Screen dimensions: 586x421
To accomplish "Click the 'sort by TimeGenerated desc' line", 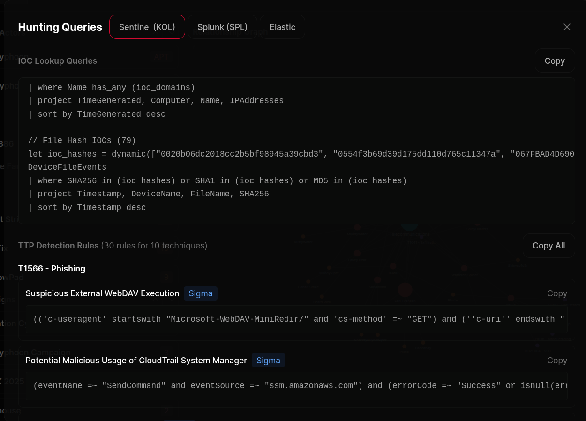I will pos(97,114).
